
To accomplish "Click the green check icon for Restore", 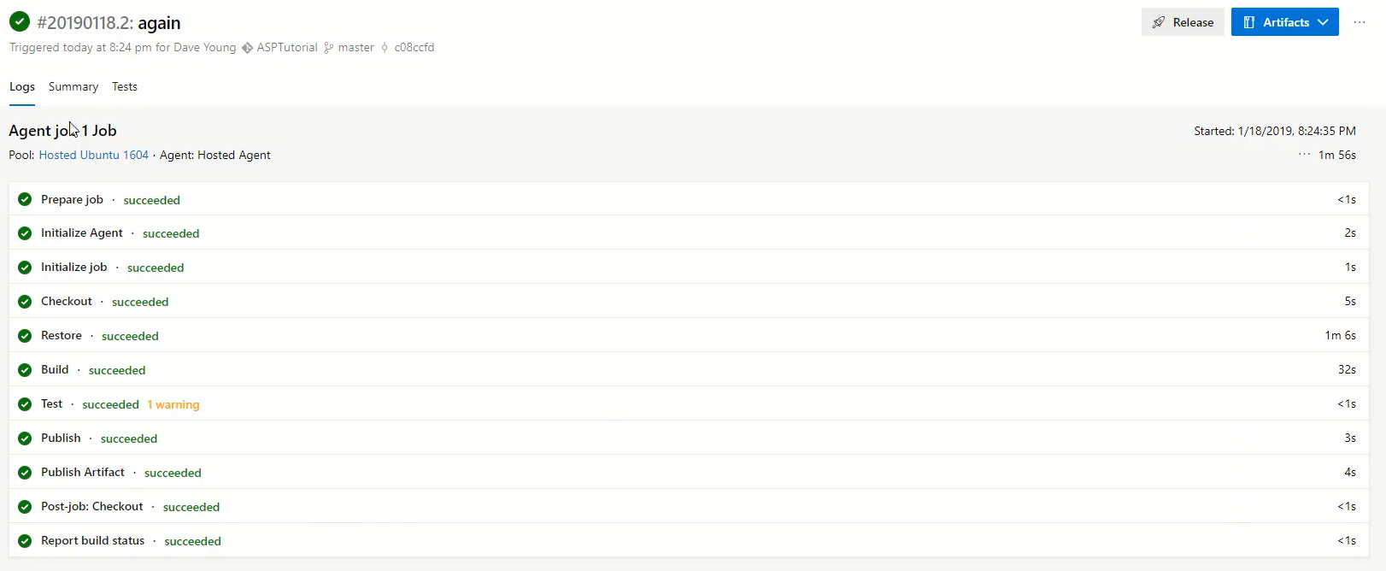I will (25, 336).
